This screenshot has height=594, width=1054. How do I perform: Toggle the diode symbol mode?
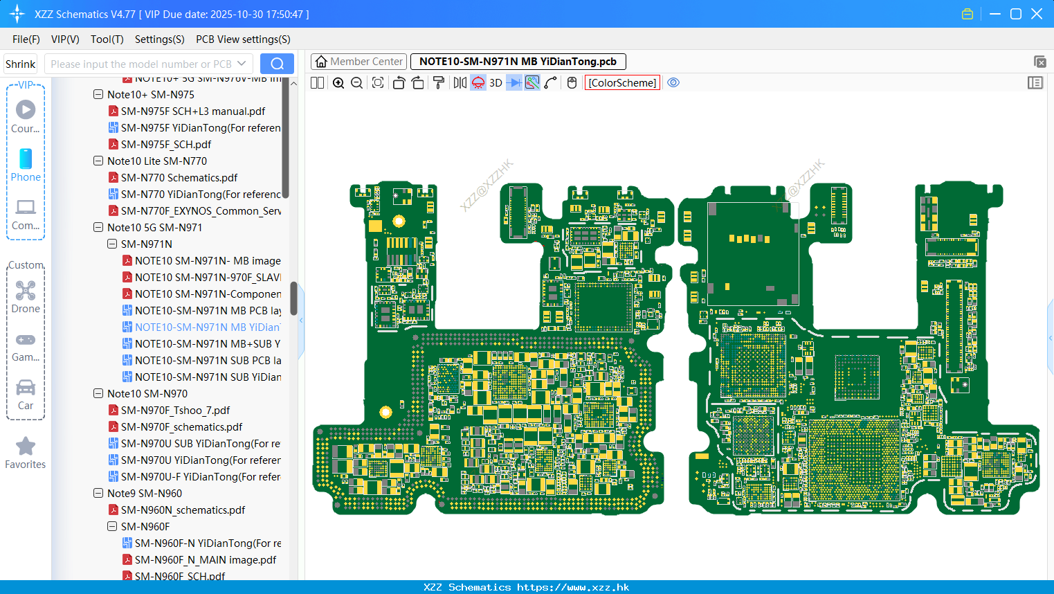click(514, 83)
